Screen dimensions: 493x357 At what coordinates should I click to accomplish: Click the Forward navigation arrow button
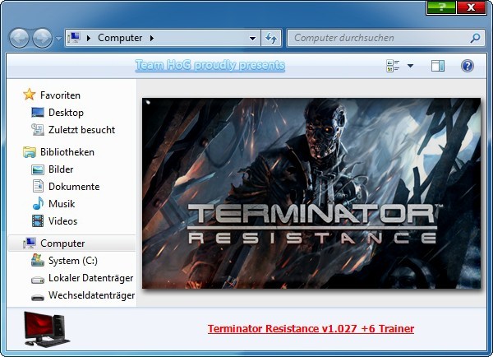[43, 38]
